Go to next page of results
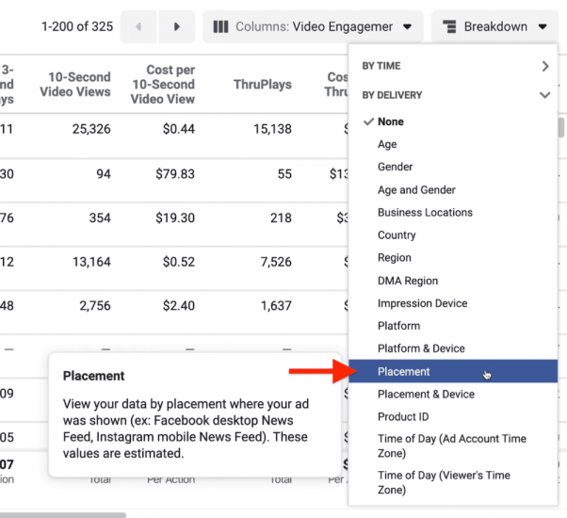 (176, 26)
